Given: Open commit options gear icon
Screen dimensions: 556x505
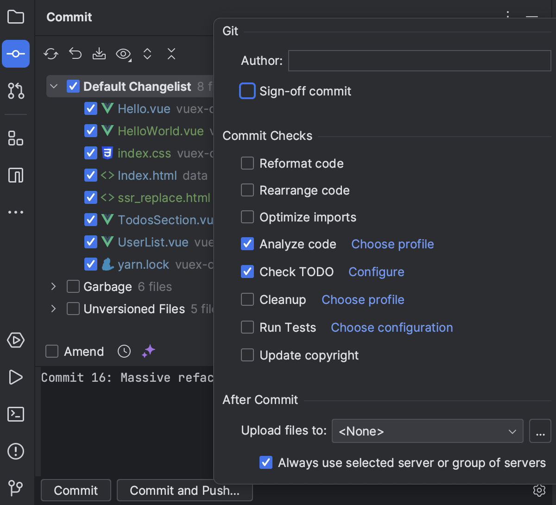Looking at the screenshot, I should tap(539, 490).
